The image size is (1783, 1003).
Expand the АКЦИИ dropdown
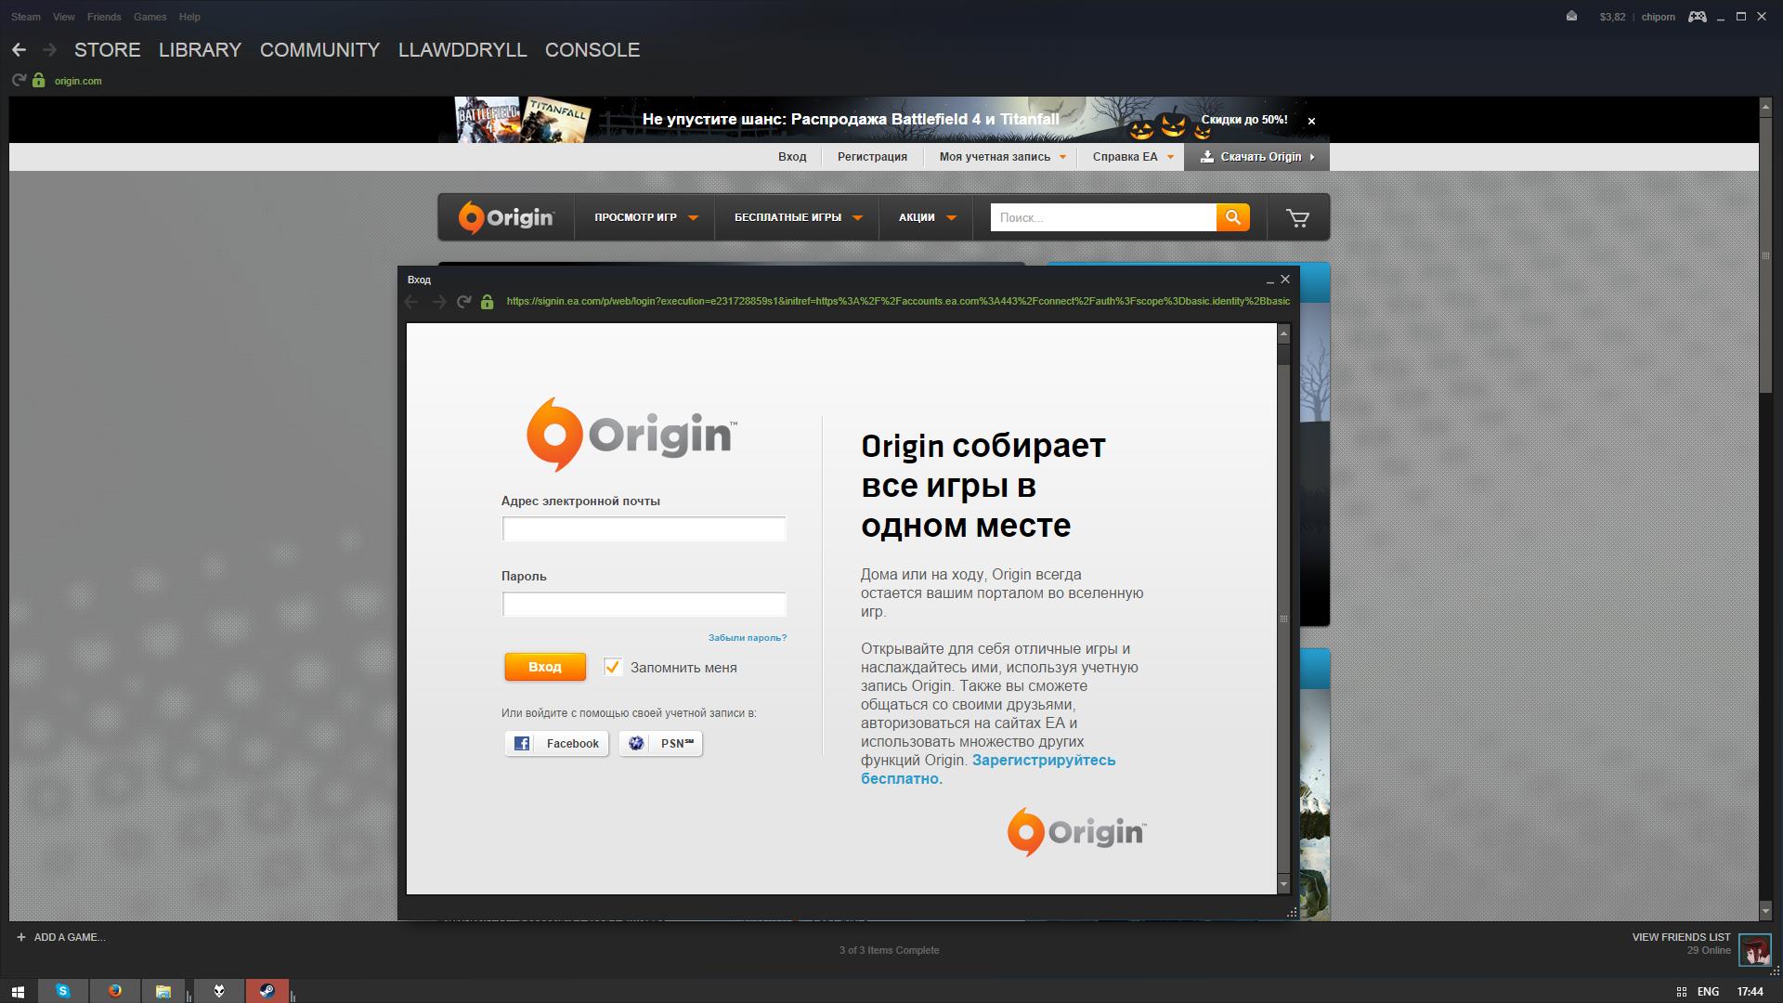(x=927, y=217)
